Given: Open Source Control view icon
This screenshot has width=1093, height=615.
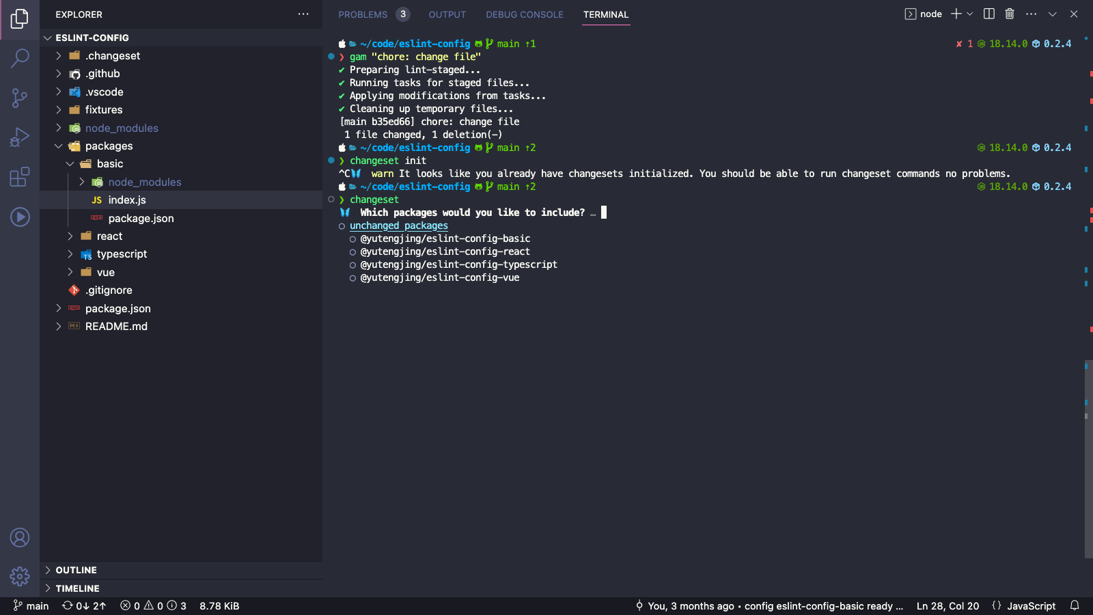Looking at the screenshot, I should (20, 98).
